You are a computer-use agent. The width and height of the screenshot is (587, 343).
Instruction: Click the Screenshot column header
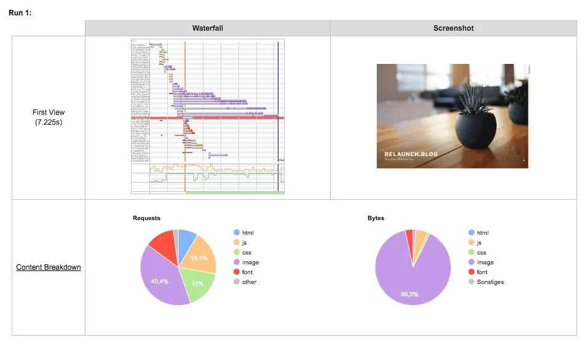(x=454, y=28)
